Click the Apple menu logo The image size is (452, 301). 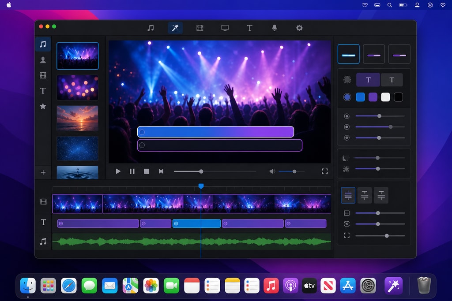(x=9, y=5)
